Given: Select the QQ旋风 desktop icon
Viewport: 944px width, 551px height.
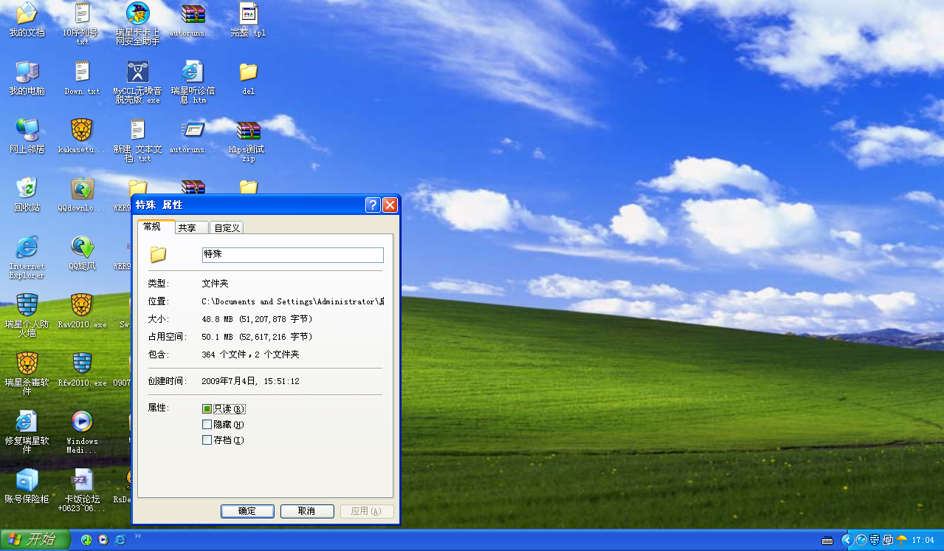Looking at the screenshot, I should [x=82, y=248].
